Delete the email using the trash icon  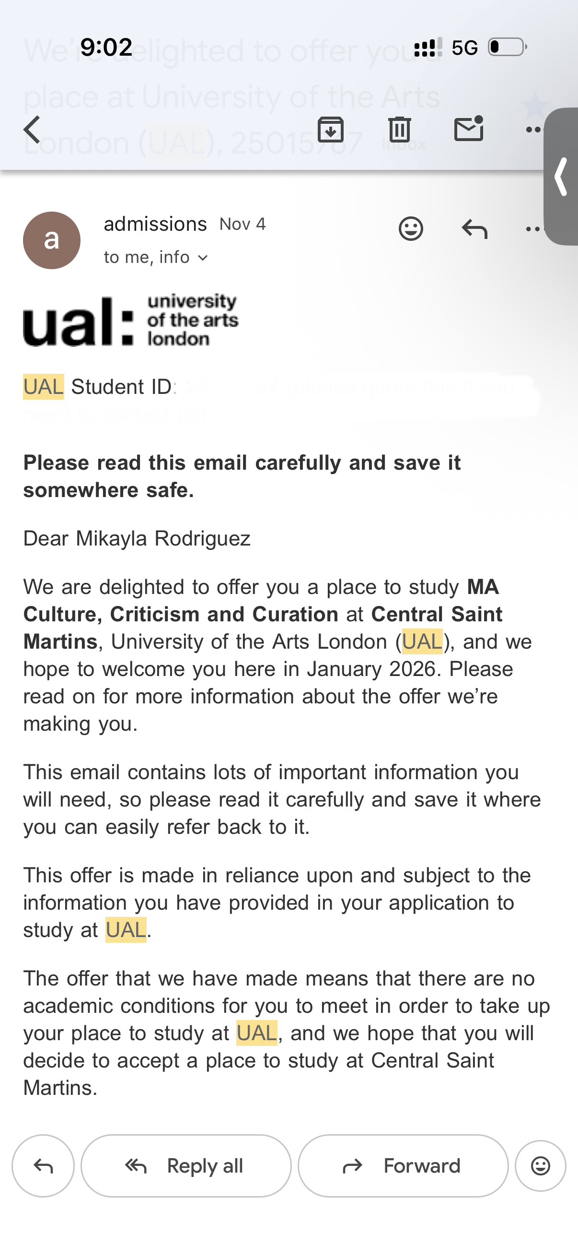[400, 130]
